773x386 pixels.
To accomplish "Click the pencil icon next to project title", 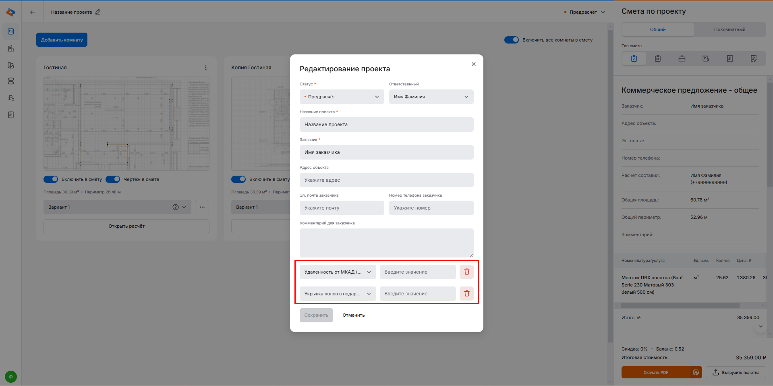I will (x=98, y=12).
